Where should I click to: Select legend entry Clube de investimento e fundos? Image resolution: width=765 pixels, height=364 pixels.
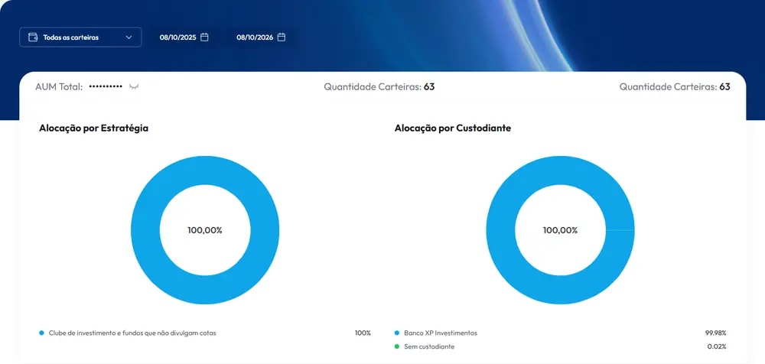point(132,333)
